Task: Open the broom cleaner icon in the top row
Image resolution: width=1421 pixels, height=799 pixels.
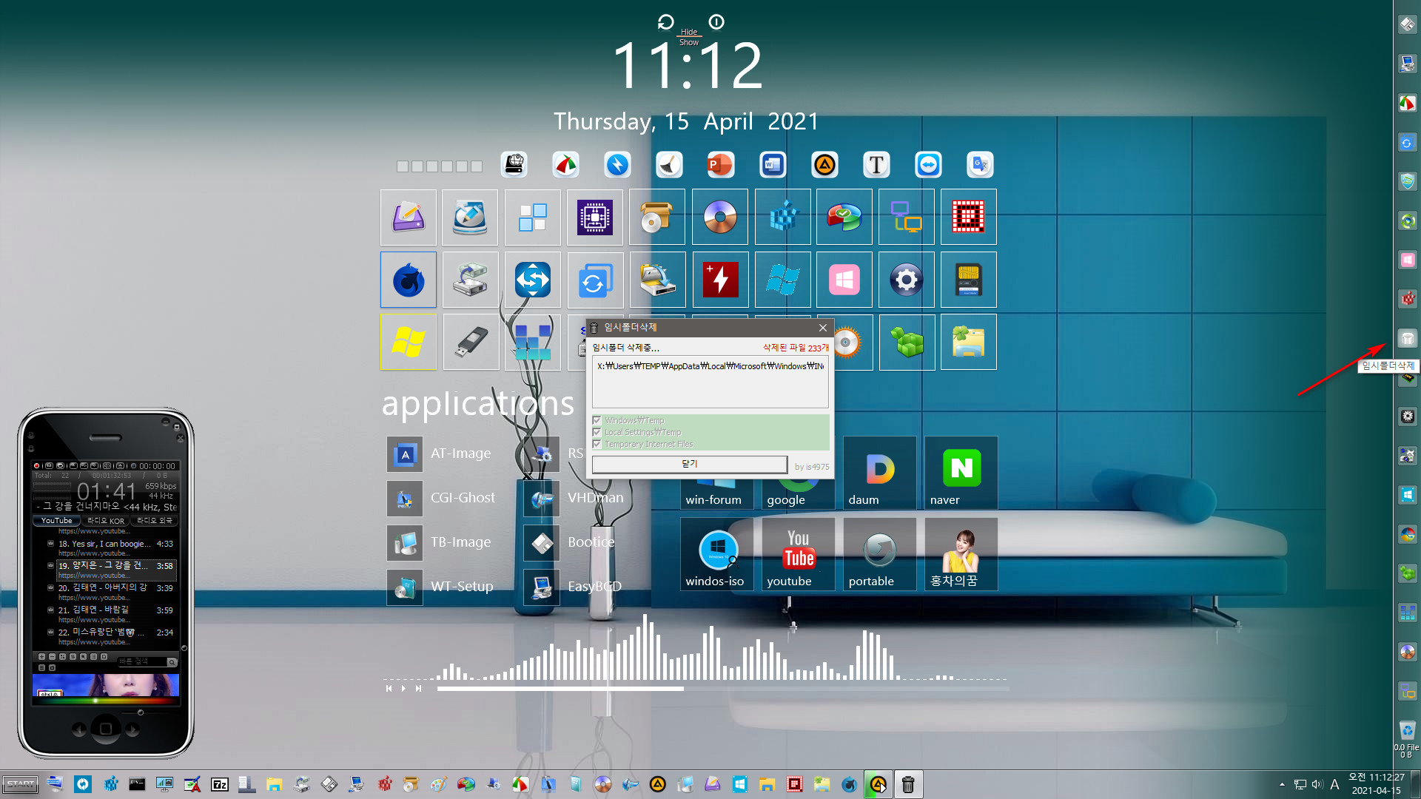Action: 669,165
